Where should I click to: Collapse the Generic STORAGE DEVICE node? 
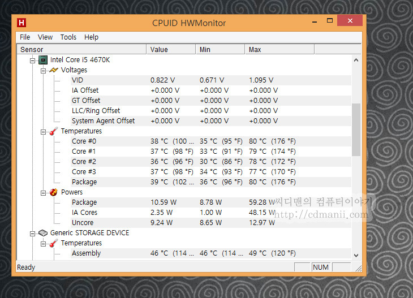32,234
